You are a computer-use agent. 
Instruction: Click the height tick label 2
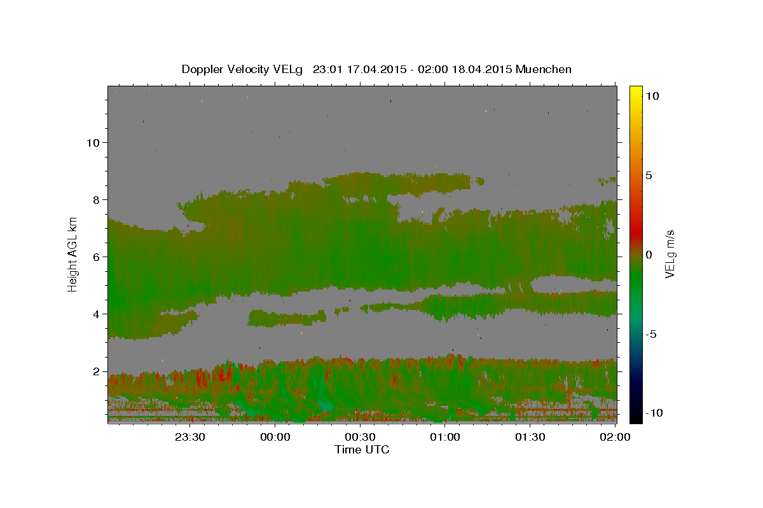click(x=95, y=371)
